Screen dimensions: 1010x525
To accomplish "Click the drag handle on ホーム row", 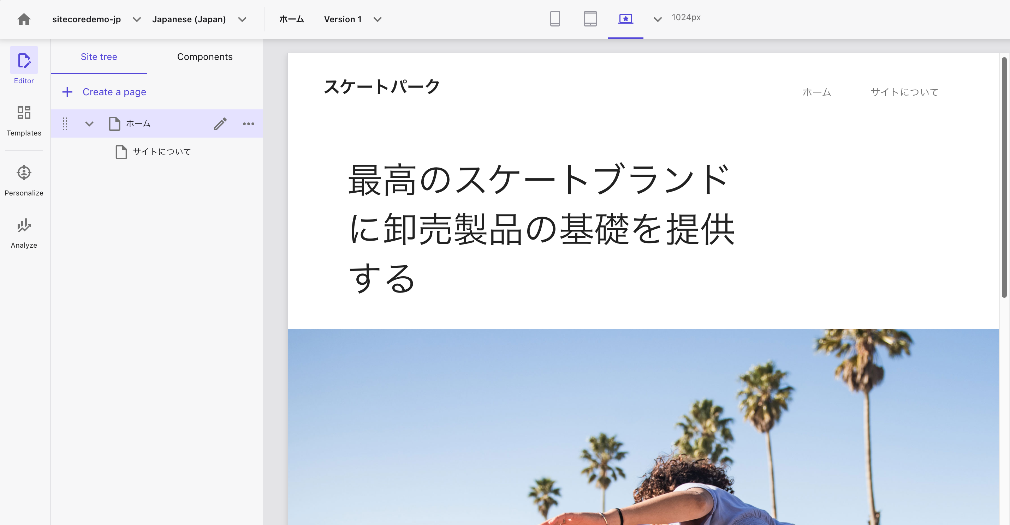I will [65, 123].
